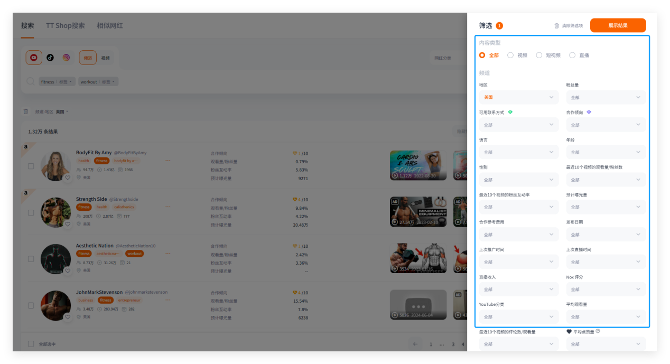The height and width of the screenshot is (364, 670).
Task: Switch to the TT Shop搜索 tab
Action: point(65,25)
